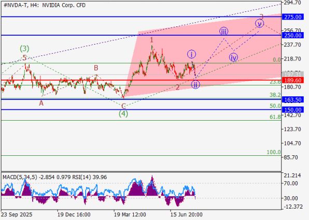This screenshot has height=220, width=309.
Task: Click the 250.00 price level tag
Action: click(x=292, y=35)
